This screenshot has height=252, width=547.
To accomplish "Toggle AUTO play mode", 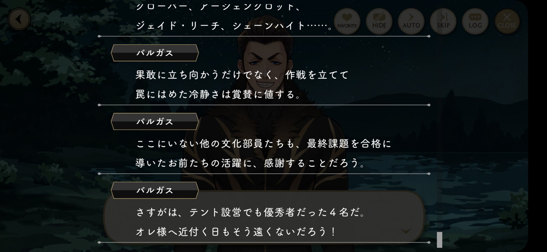I will (411, 21).
